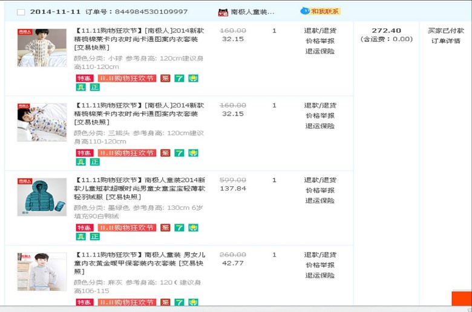Click the 特惠 badge on the 麻灰 item

click(x=84, y=302)
